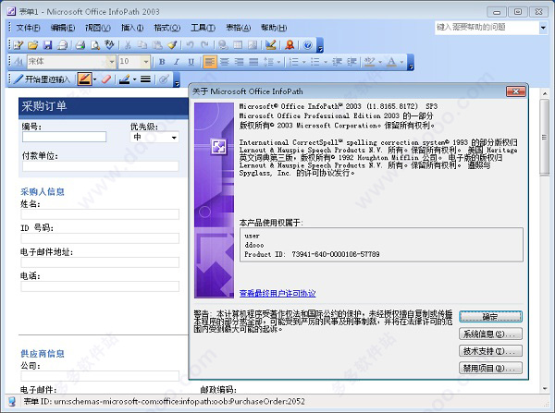Click the Design This Form icon

click(271, 45)
